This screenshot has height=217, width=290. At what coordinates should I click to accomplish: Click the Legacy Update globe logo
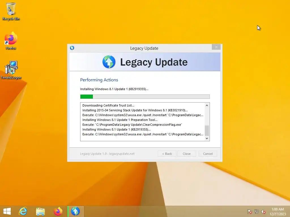pyautogui.click(x=109, y=62)
